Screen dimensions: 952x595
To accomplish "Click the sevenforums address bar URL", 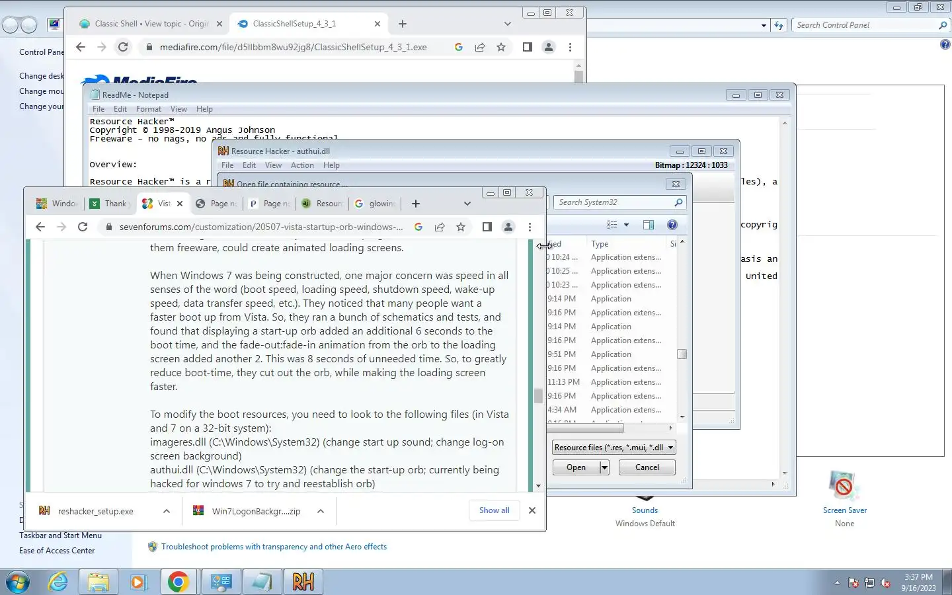I will pos(261,227).
